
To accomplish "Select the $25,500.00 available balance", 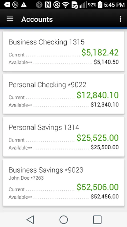I will click(105, 147).
